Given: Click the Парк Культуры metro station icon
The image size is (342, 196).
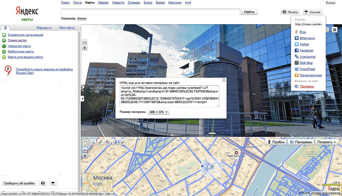Looking at the screenshot, I should tap(236, 153).
